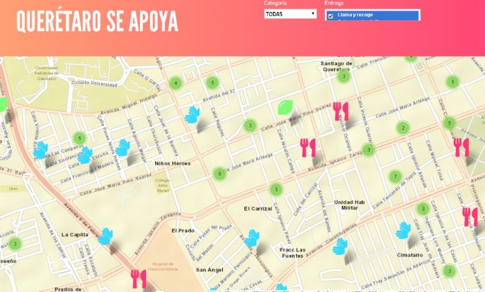The image size is (485, 292).
Task: Select restaurant fork marker near Hospital de Ginecobstetricia
Action: coord(139,278)
